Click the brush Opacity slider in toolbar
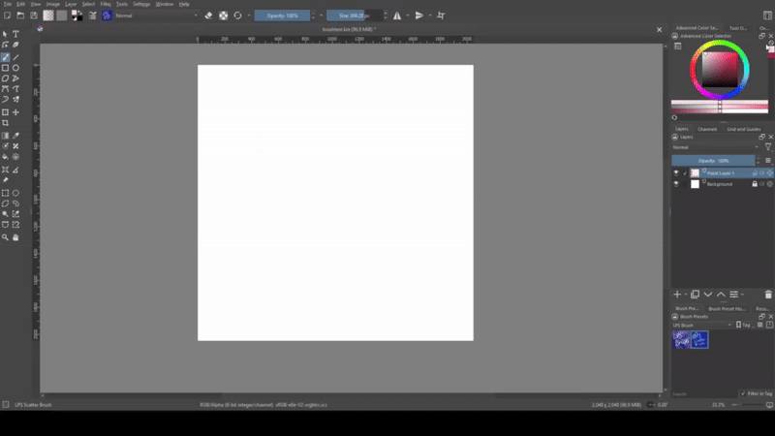This screenshot has height=436, width=775. point(284,16)
